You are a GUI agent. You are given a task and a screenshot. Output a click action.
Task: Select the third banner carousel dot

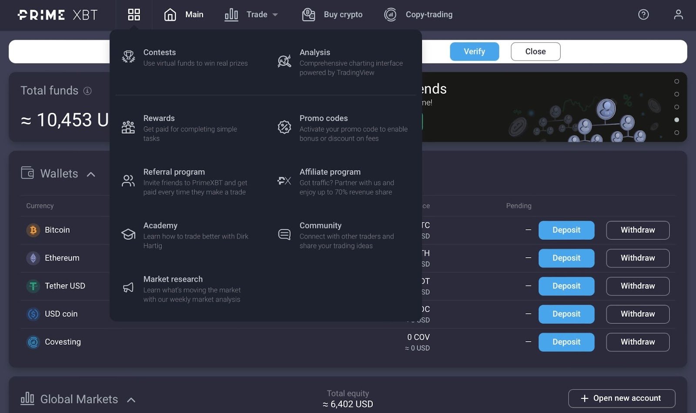pos(676,107)
